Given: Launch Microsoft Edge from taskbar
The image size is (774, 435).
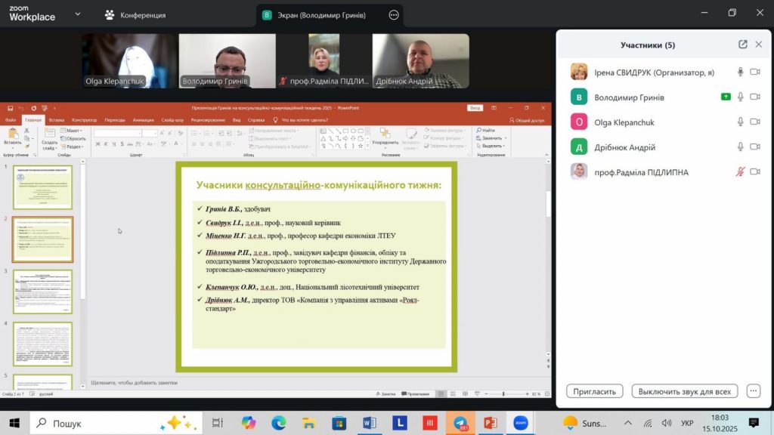Looking at the screenshot, I should click(x=279, y=423).
